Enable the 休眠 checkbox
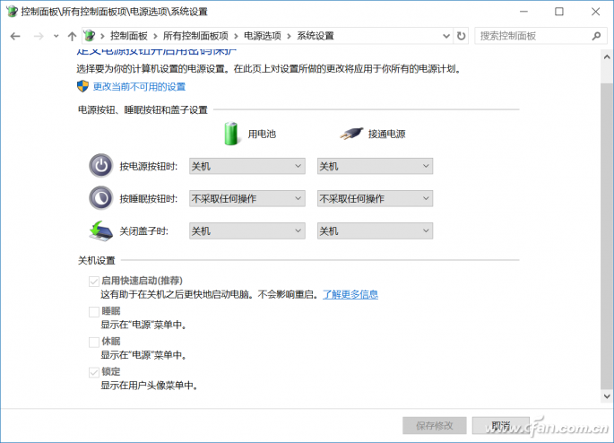This screenshot has width=614, height=443. click(x=93, y=342)
